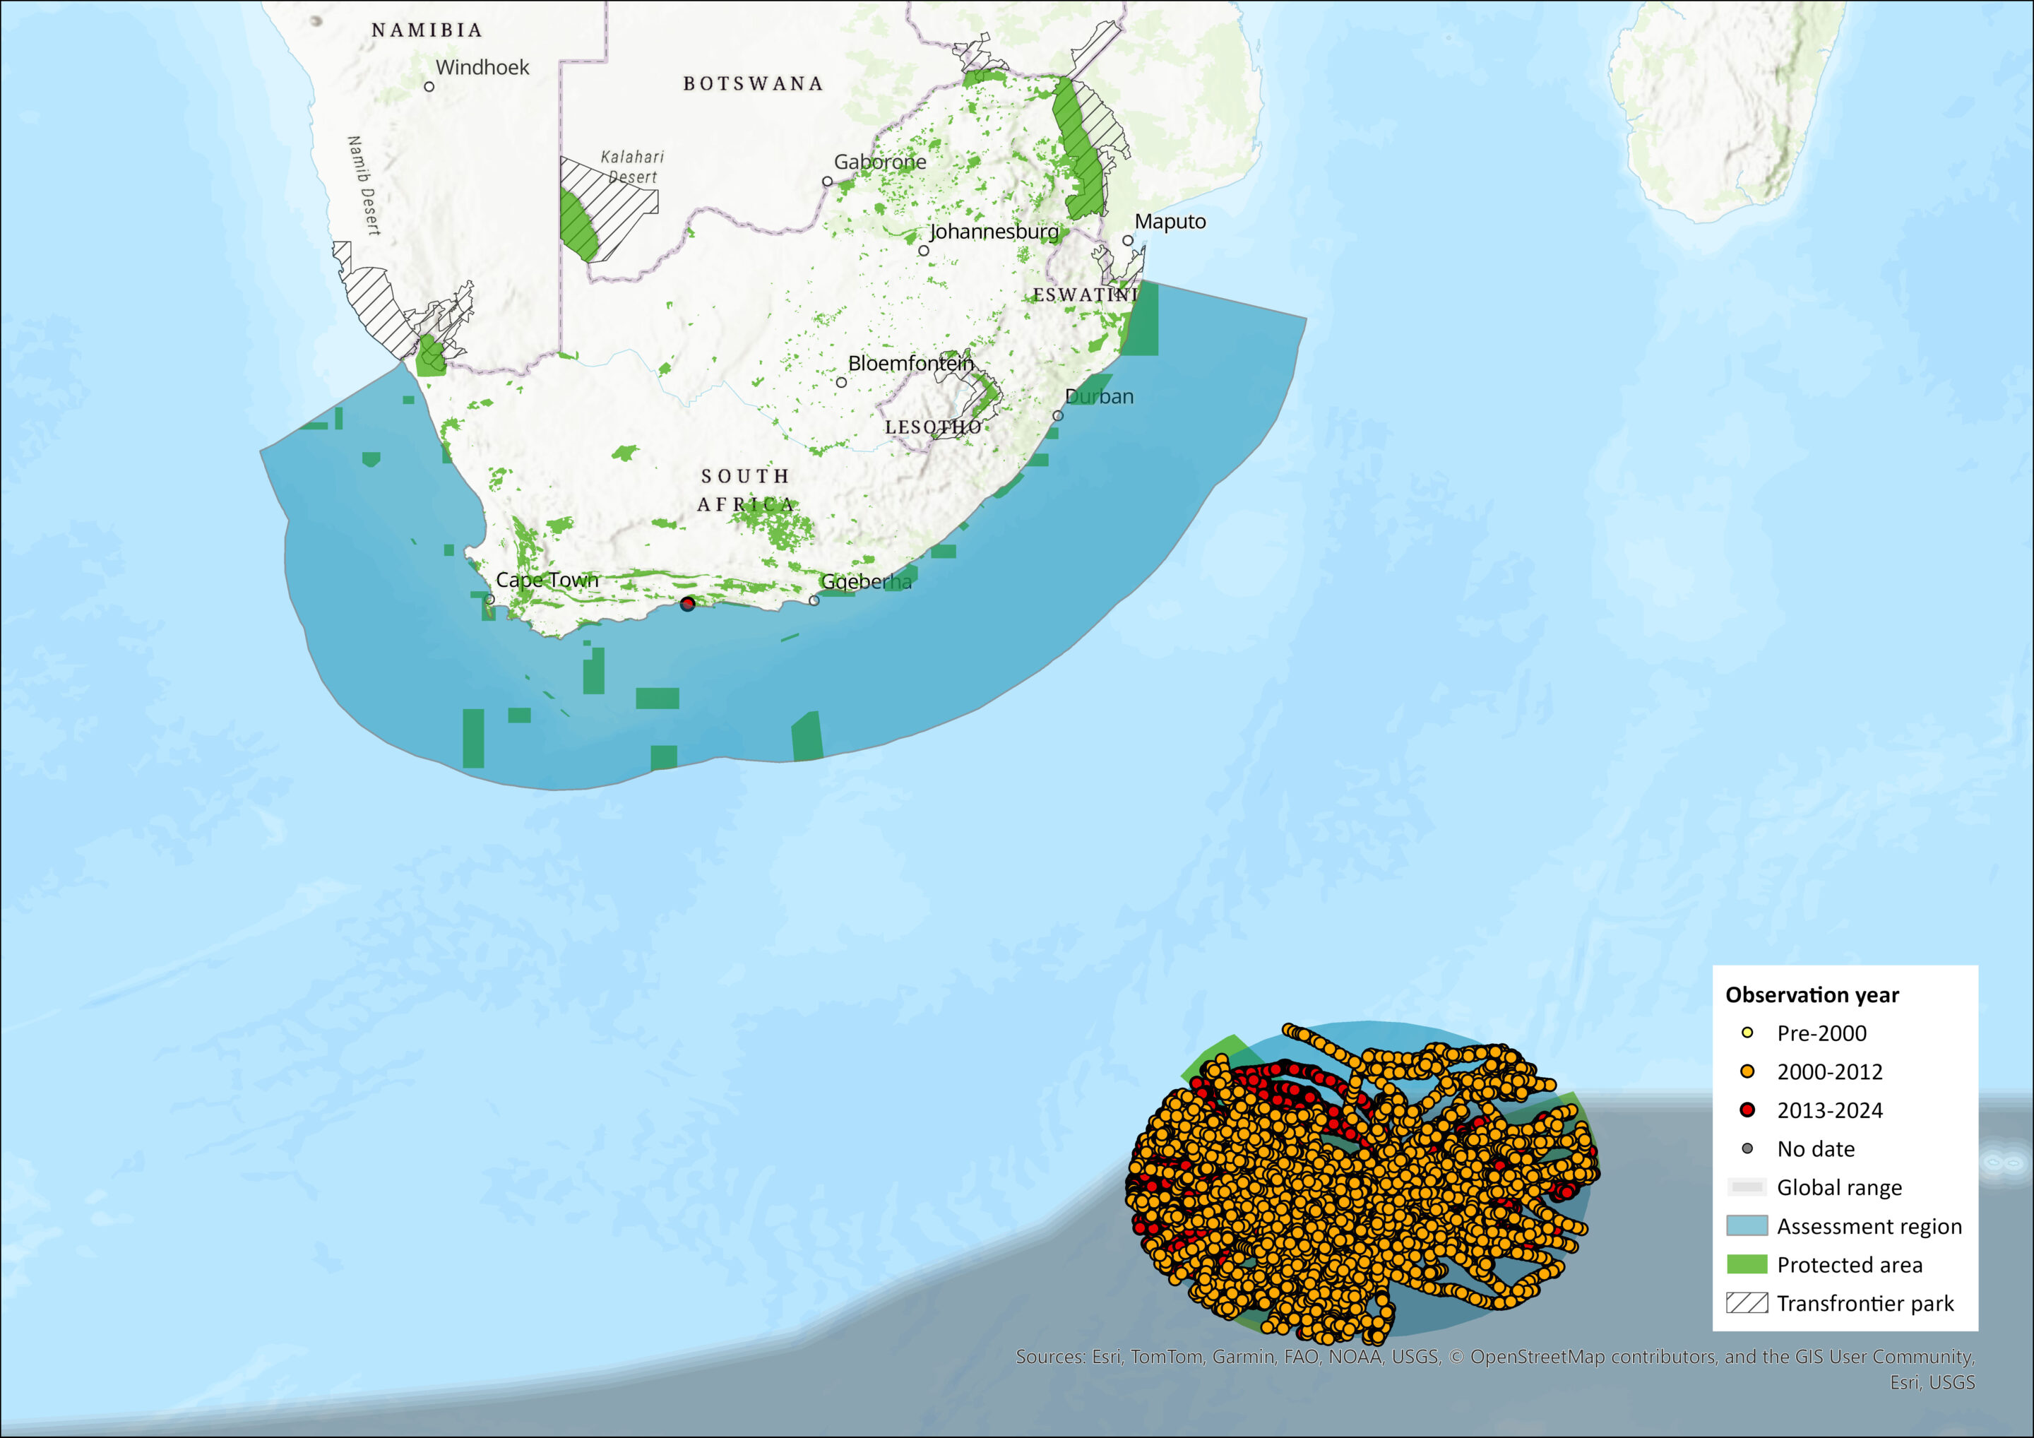Screen dimensions: 2034x1438
Task: Click the red observation point on south coast
Action: pos(687,603)
